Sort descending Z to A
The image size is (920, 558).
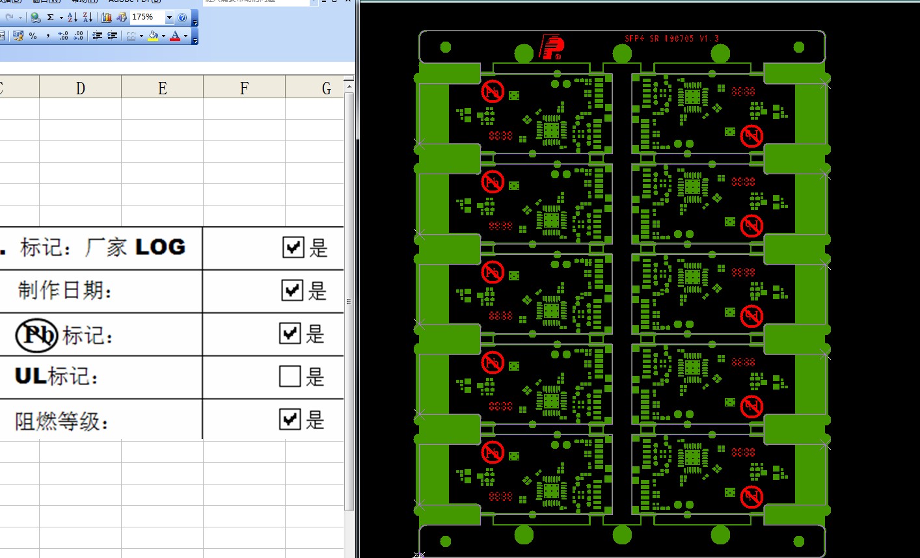click(x=88, y=18)
